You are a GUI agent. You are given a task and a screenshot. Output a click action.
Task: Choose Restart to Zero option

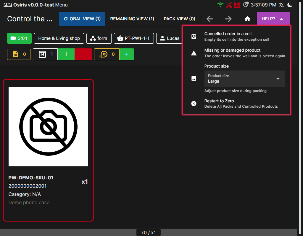pyautogui.click(x=236, y=104)
